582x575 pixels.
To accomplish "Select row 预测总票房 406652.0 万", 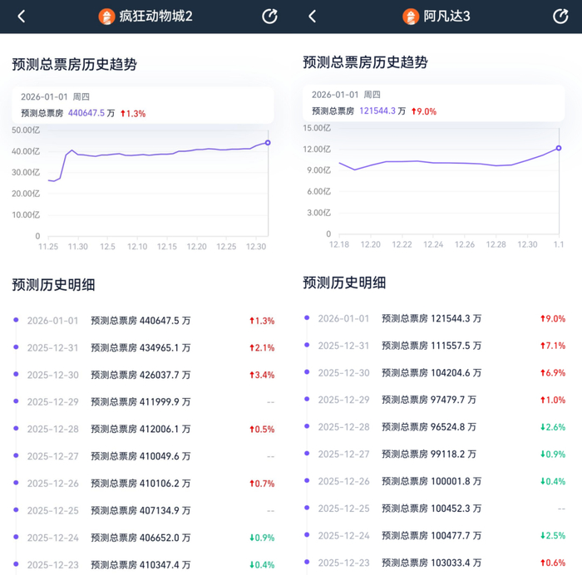I will tap(144, 538).
